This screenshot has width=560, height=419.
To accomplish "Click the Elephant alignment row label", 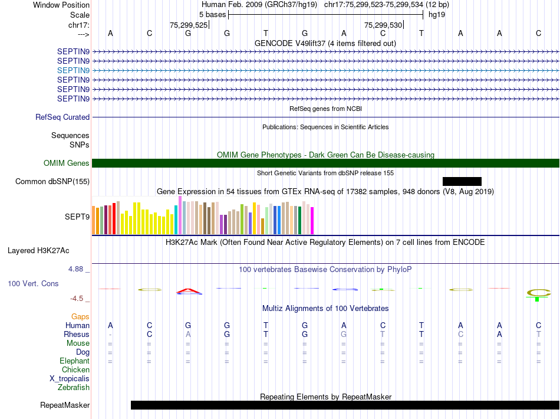I will click(x=75, y=361).
